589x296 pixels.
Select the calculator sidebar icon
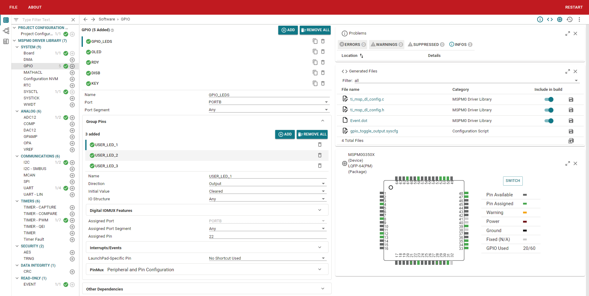pos(6,41)
